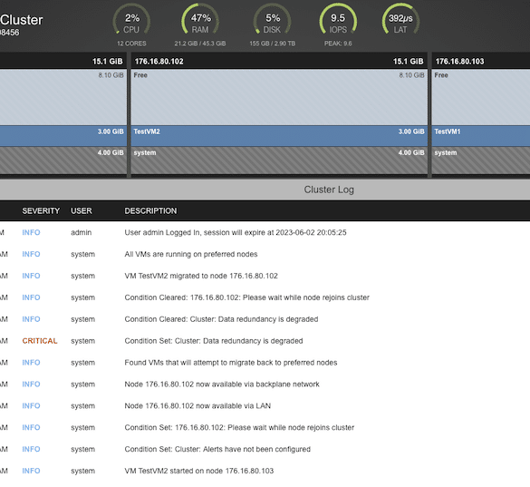Viewport: 530px width, 487px height.
Task: Select TestVM1 bar on node 176.16.80.103
Action: point(481,136)
